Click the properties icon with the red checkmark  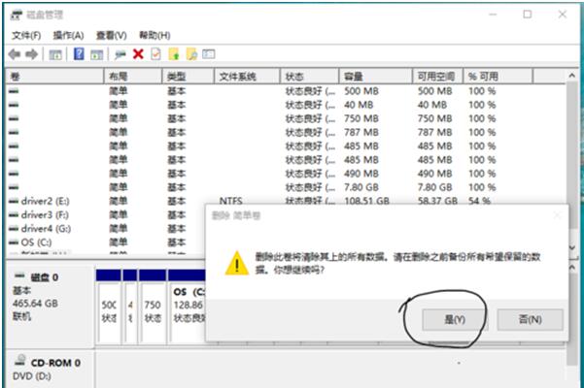pyautogui.click(x=155, y=54)
